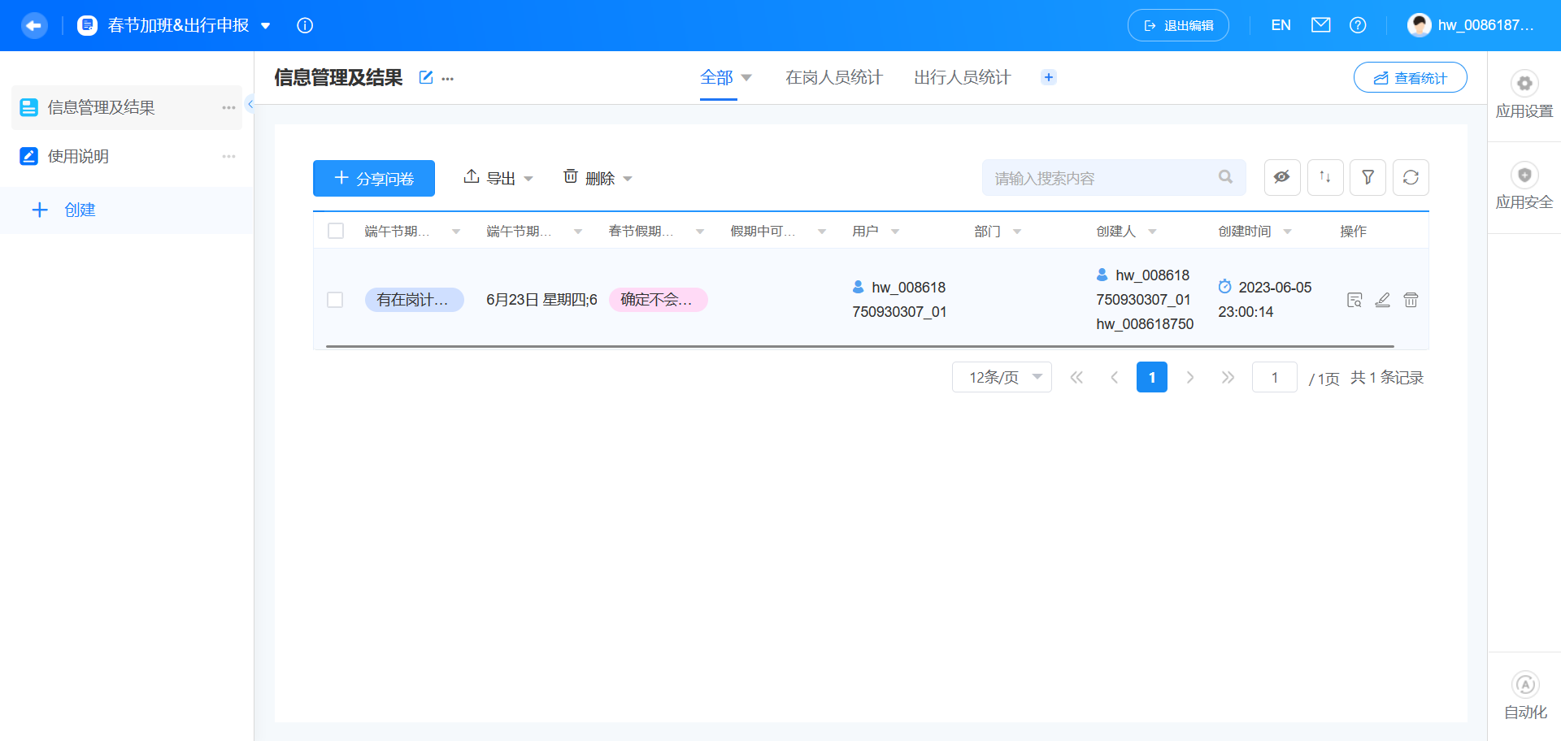1561x741 pixels.
Task: Open the 使用说明 sidebar item
Action: (x=77, y=156)
